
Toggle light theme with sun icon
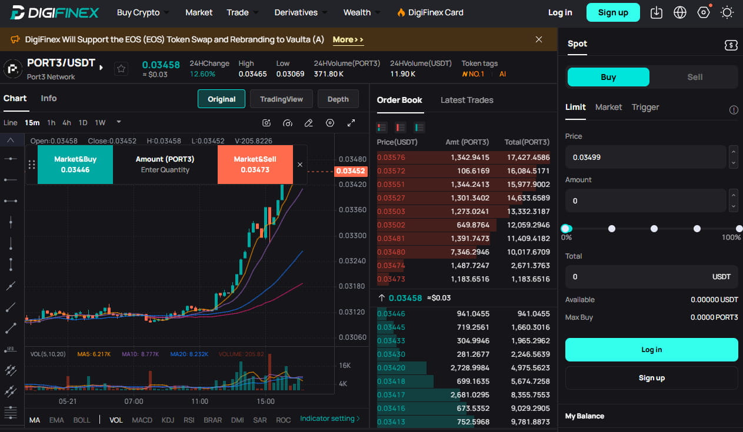pyautogui.click(x=727, y=12)
